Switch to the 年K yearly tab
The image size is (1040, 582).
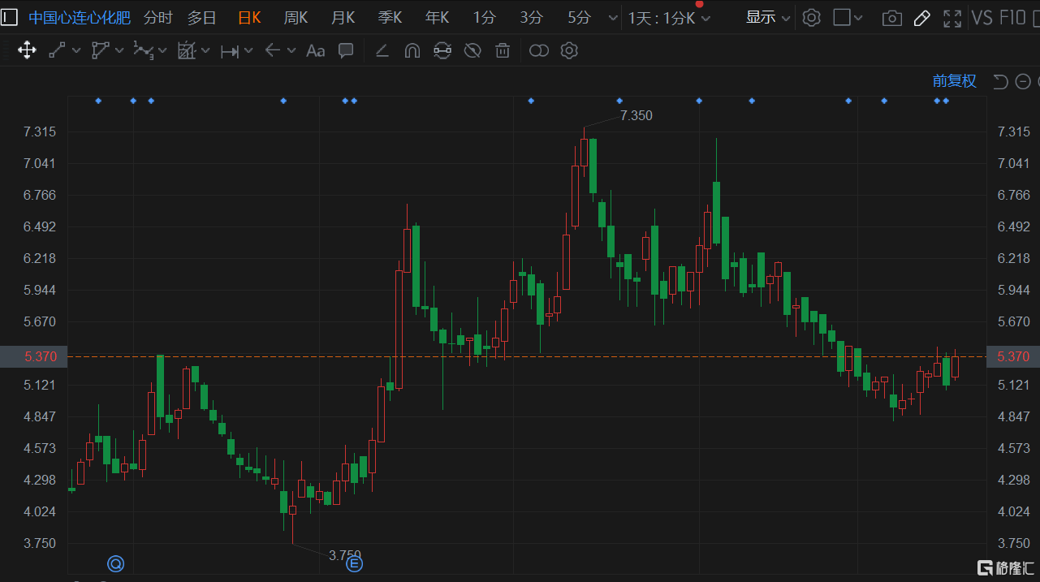click(438, 17)
